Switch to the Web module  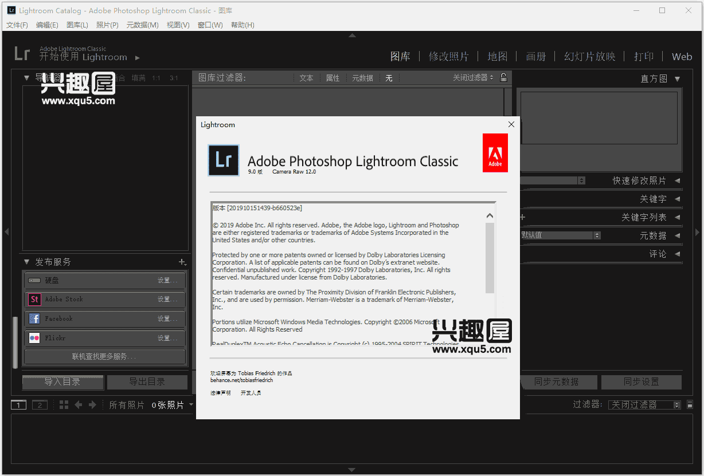[682, 56]
